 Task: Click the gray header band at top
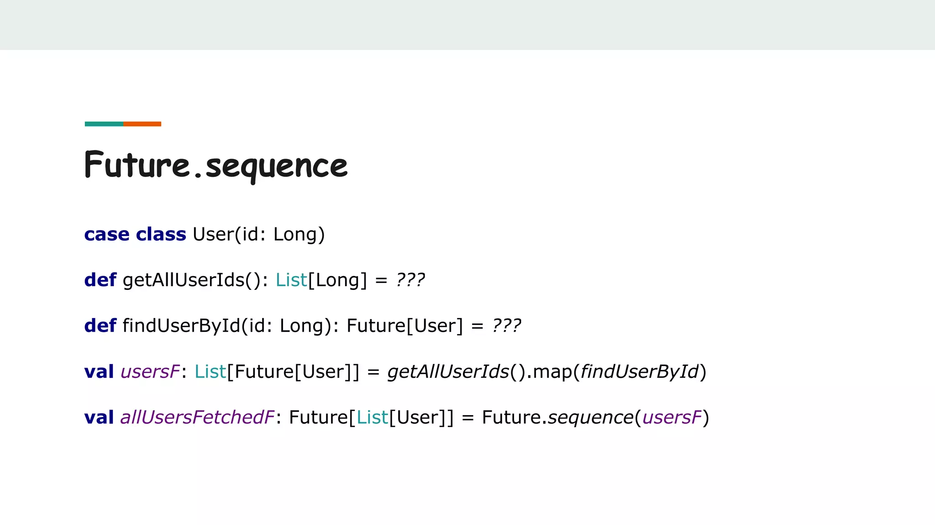pyautogui.click(x=467, y=25)
